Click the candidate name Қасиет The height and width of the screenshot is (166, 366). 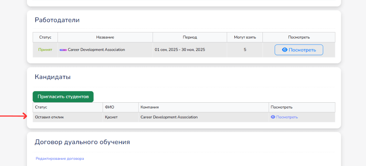click(x=112, y=117)
